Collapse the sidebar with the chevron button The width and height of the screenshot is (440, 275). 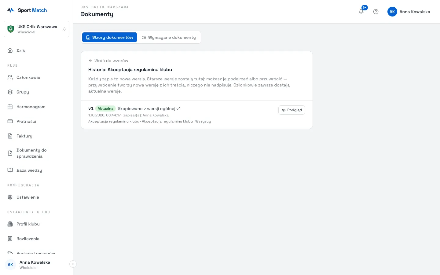click(73, 264)
